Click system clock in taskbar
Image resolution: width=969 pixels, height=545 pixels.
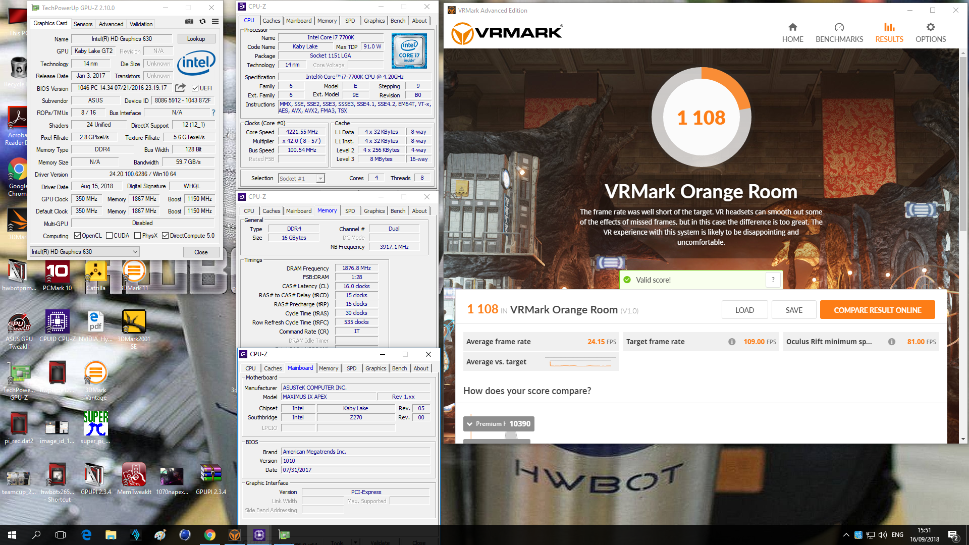click(924, 535)
